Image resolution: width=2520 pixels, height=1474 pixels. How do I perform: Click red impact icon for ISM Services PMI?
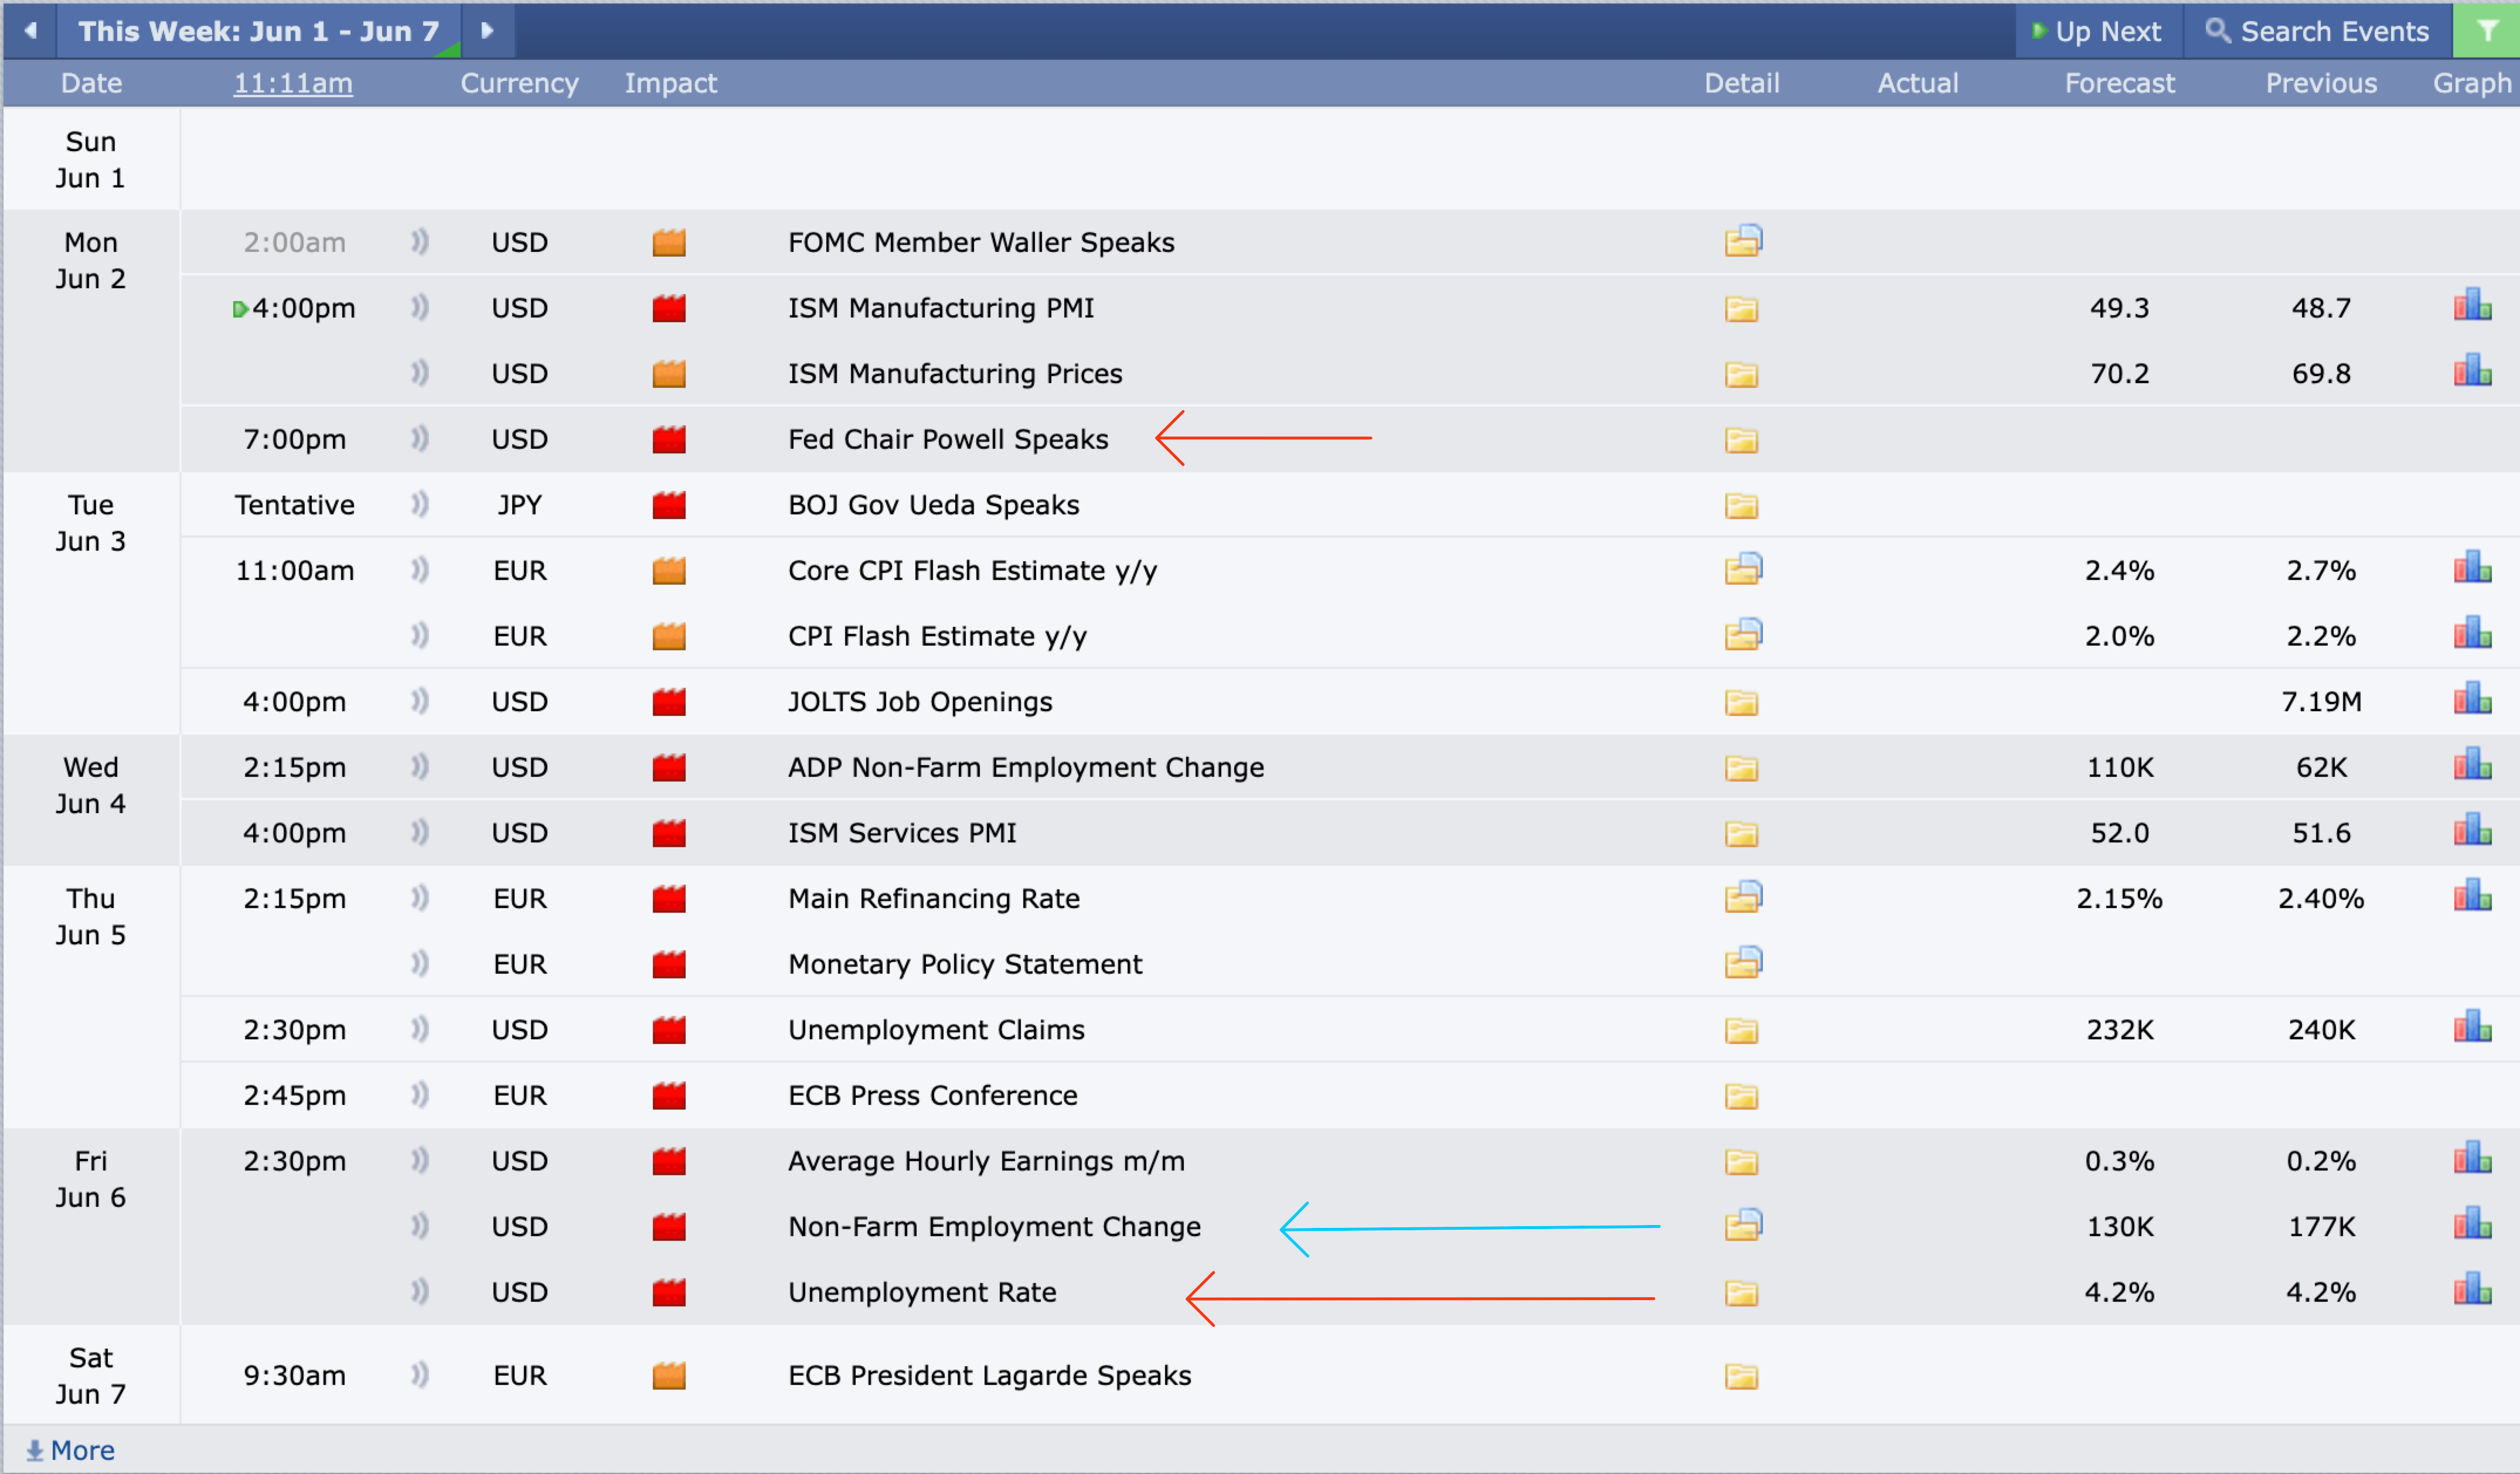(x=669, y=833)
